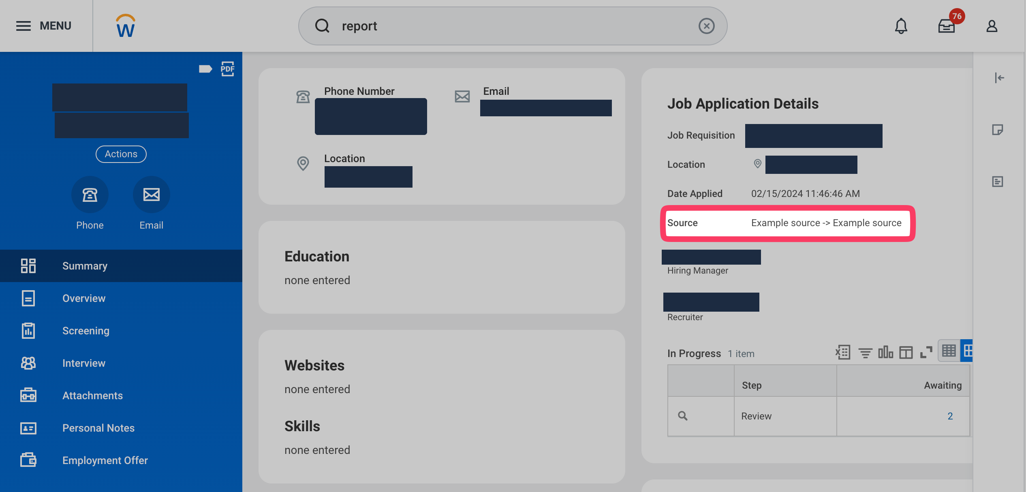Open the inbox with 76 badge
This screenshot has width=1026, height=492.
[x=947, y=26]
